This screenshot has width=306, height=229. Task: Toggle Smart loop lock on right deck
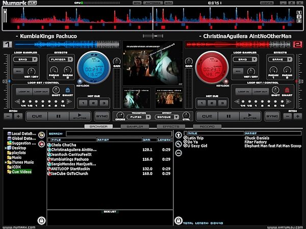(x=287, y=90)
